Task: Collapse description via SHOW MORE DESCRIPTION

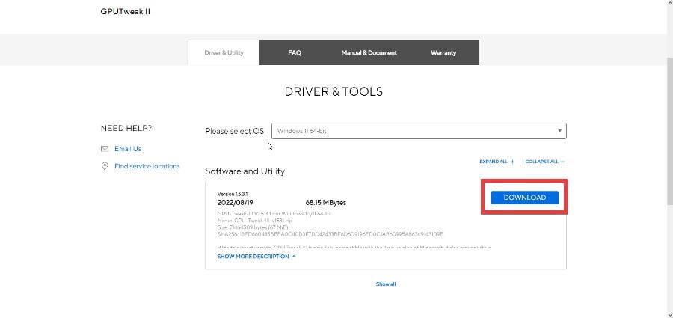Action: pos(256,257)
